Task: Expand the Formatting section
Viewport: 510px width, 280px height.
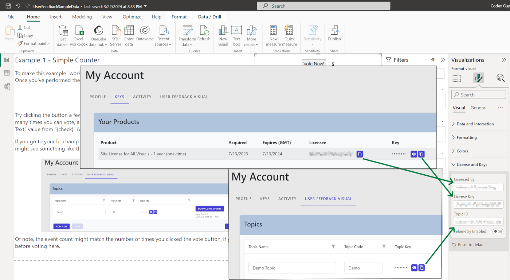Action: click(464, 137)
